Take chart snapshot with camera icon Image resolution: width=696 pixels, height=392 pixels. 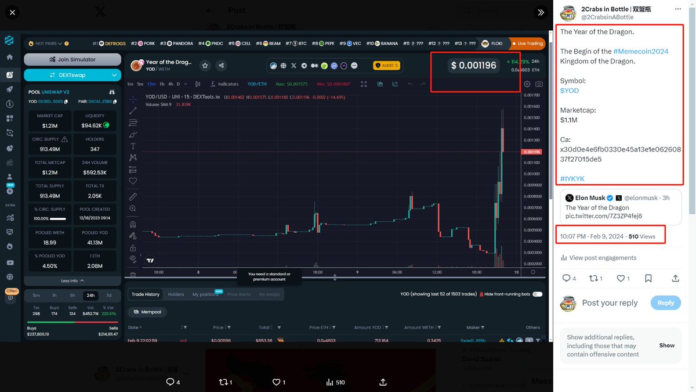tap(539, 84)
